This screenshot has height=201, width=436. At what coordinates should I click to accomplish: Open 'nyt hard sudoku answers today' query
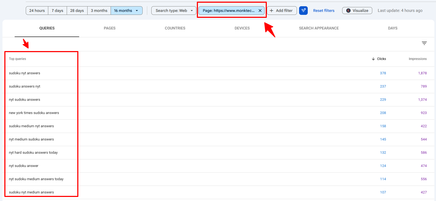33,153
